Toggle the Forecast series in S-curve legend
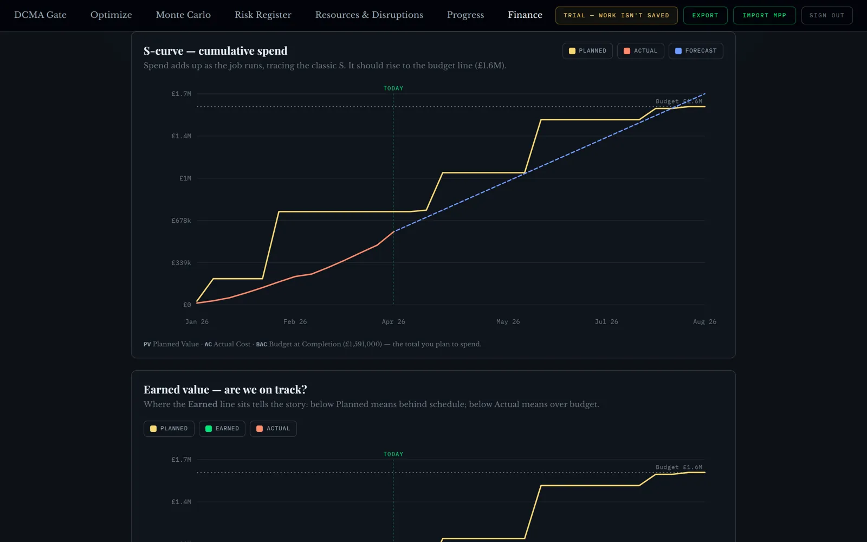The width and height of the screenshot is (867, 542). tap(696, 51)
